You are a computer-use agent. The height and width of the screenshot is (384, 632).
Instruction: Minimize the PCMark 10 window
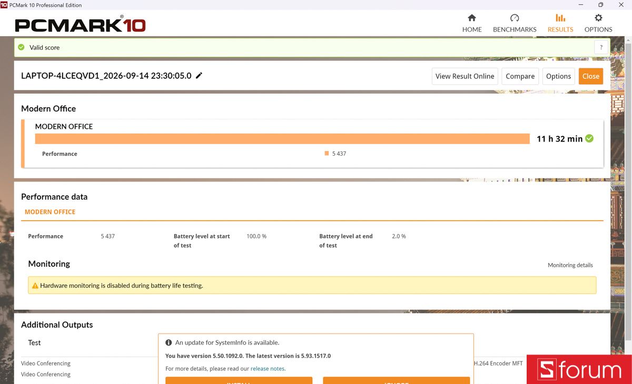[x=580, y=5]
